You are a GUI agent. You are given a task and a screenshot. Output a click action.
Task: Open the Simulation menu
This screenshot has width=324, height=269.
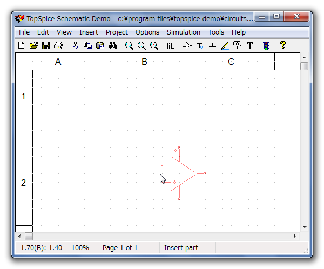click(184, 32)
